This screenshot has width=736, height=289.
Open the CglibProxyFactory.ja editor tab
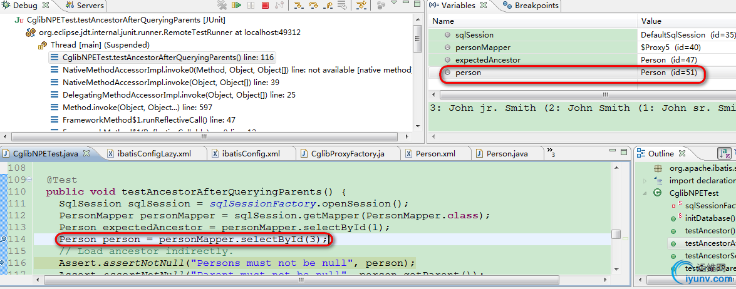pos(343,154)
